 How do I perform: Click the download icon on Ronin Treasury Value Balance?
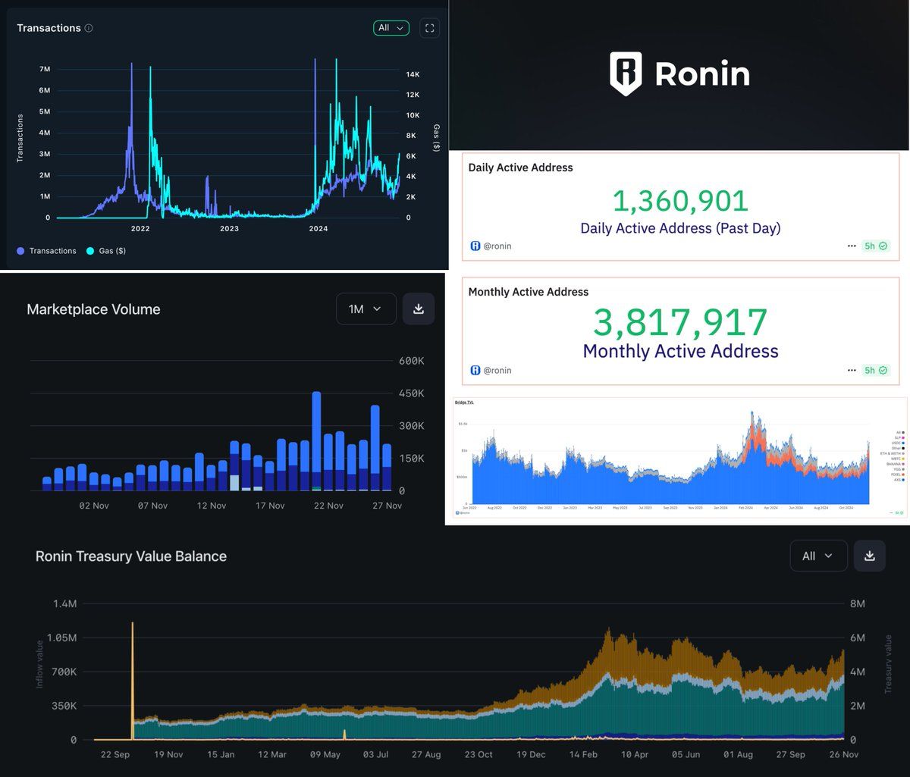pos(869,556)
